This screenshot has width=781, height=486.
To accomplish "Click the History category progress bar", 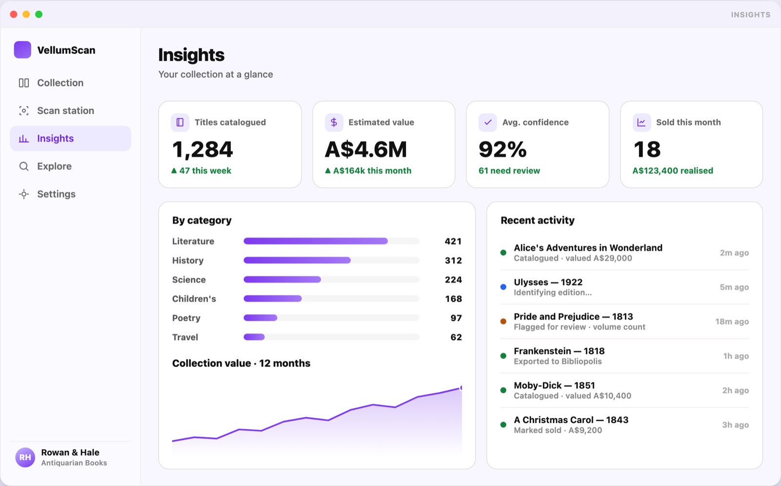I will (331, 260).
